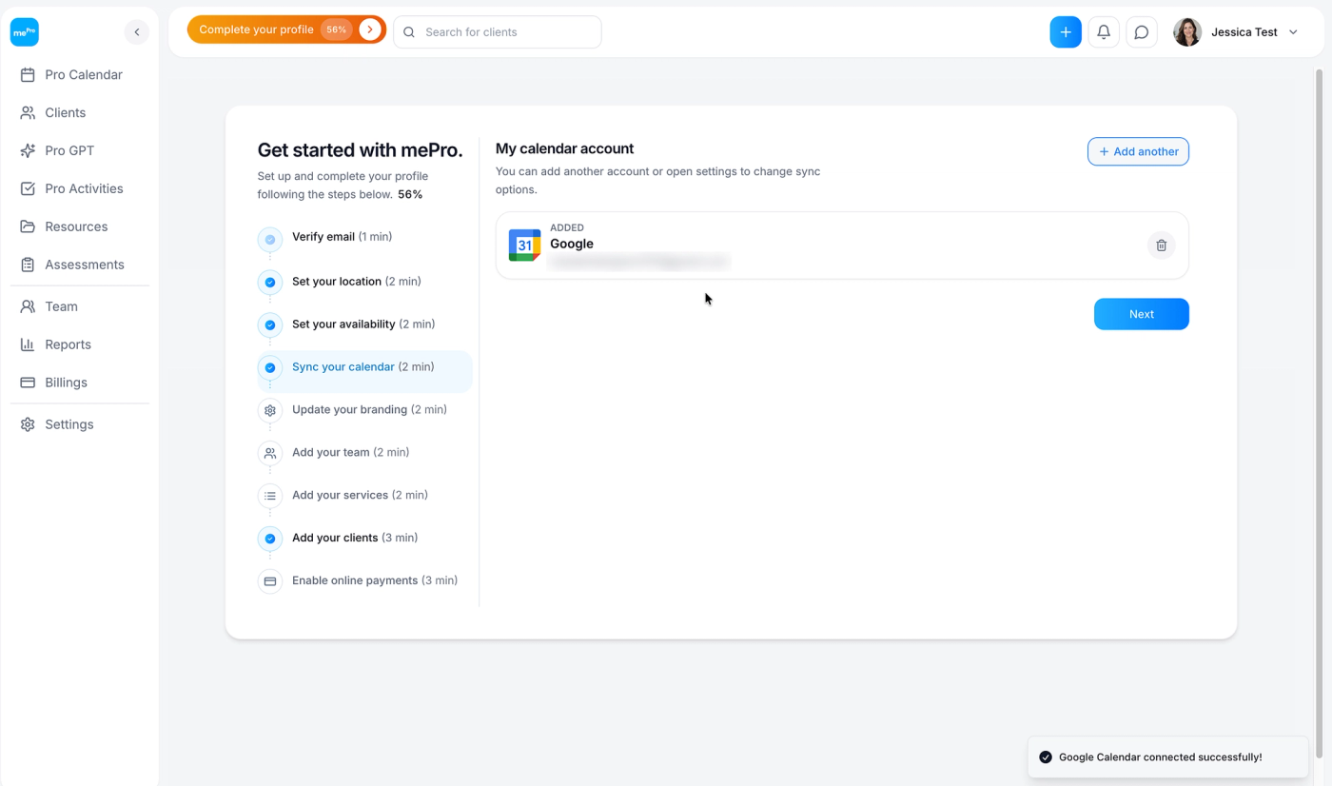Click the Resources folder icon
The height and width of the screenshot is (786, 1332).
coord(28,226)
